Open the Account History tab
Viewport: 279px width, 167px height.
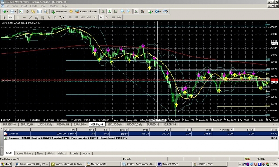[25, 153]
